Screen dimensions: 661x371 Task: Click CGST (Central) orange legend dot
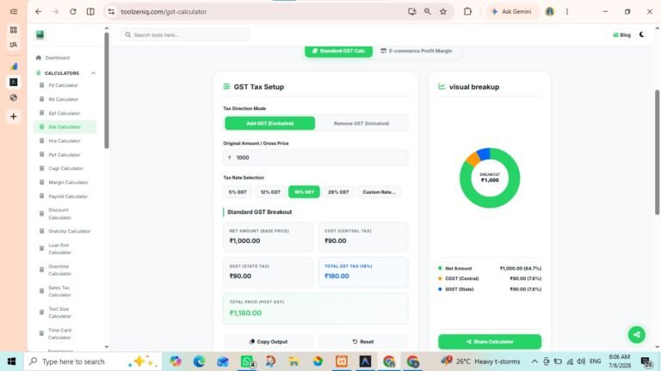point(440,278)
